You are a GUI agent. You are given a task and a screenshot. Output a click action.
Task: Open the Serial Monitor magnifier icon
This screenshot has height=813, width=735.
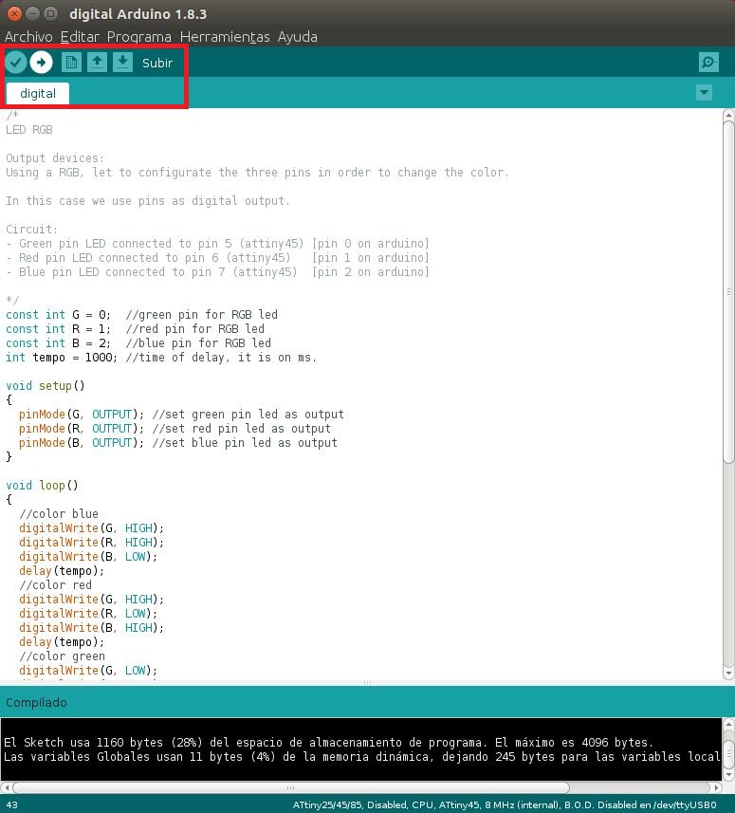[x=708, y=63]
